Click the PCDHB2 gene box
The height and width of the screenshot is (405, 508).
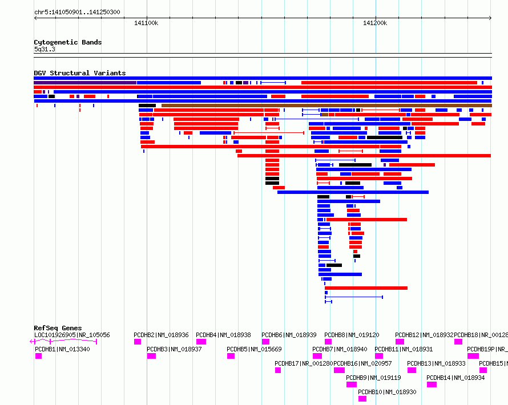click(x=138, y=342)
